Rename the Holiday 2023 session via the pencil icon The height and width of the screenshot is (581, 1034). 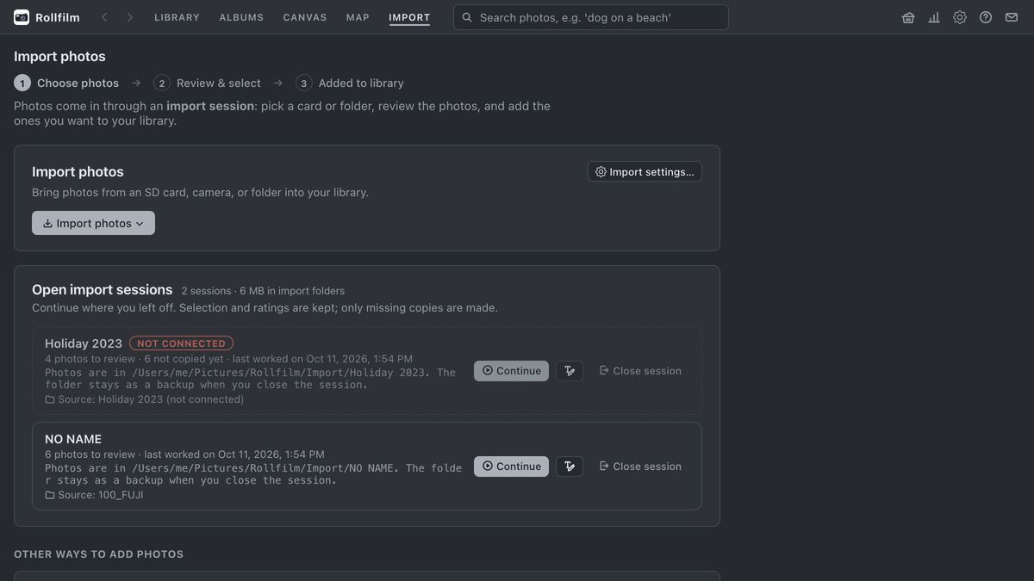tap(570, 371)
